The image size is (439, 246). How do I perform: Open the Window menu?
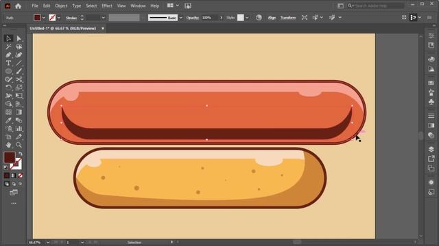coord(138,6)
